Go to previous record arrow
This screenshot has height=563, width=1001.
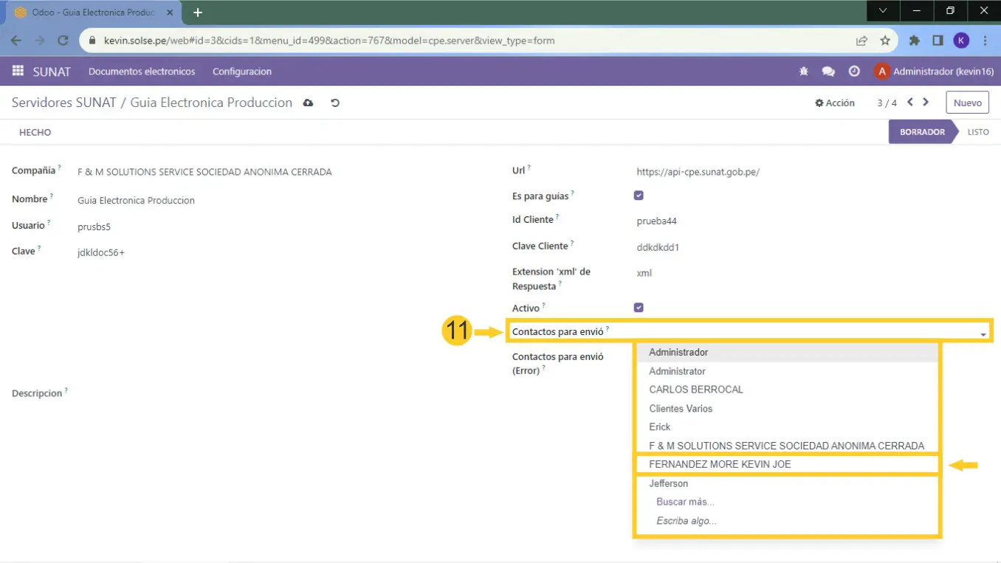click(910, 103)
